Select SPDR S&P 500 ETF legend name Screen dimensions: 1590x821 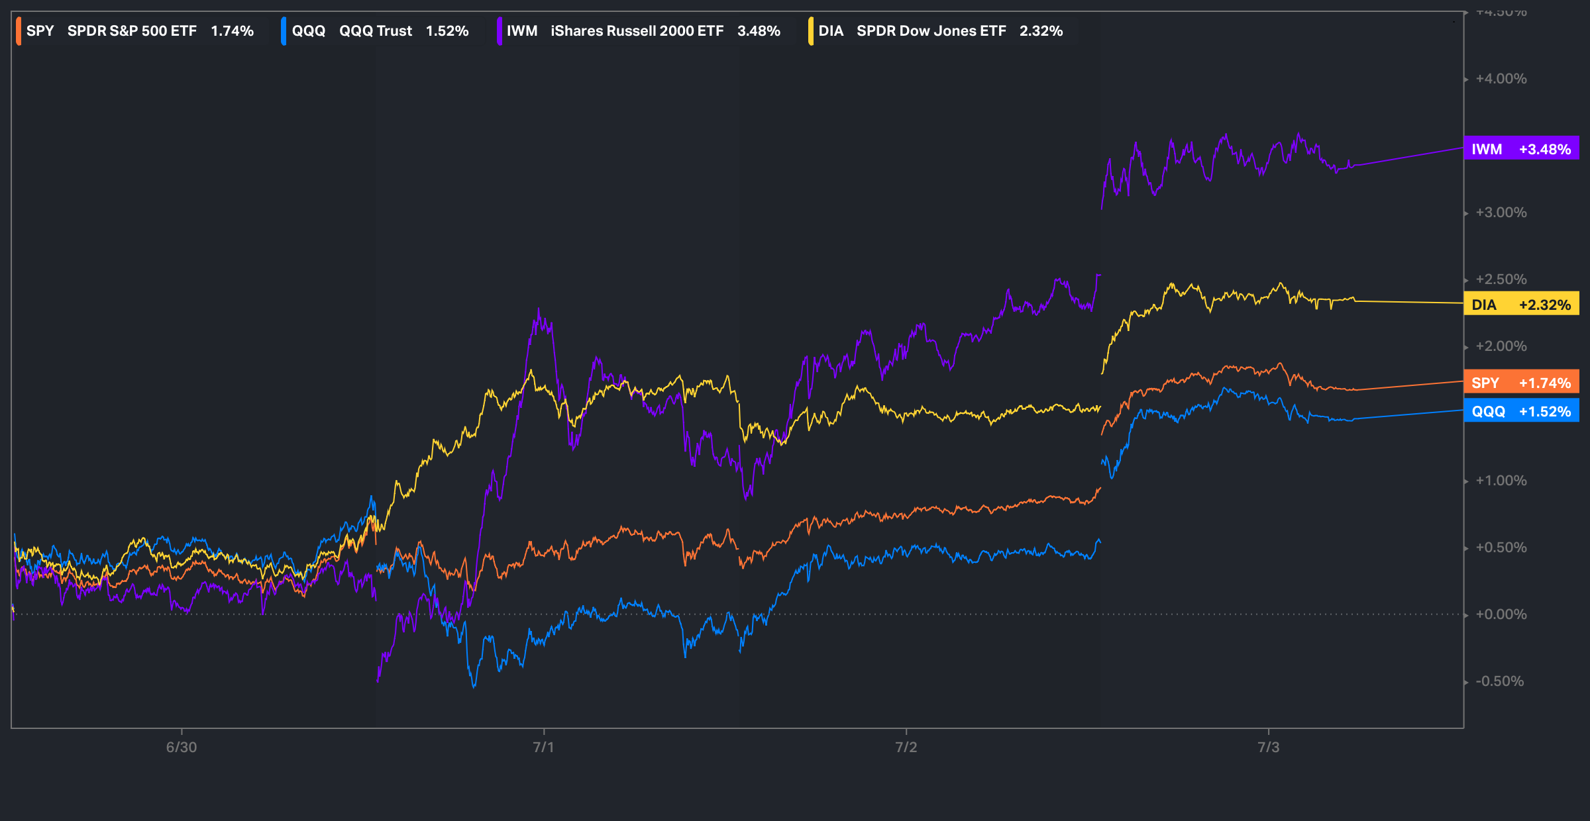(132, 31)
